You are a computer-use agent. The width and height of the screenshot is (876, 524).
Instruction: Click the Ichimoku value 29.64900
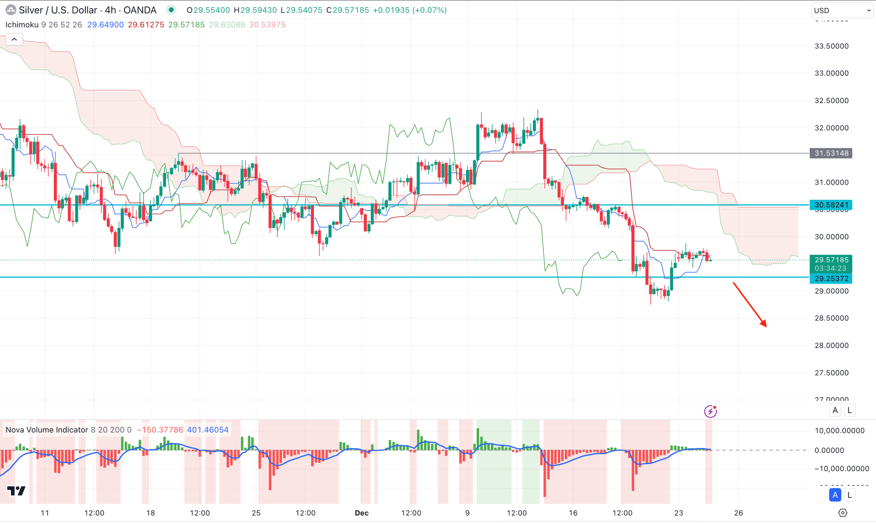tap(105, 25)
